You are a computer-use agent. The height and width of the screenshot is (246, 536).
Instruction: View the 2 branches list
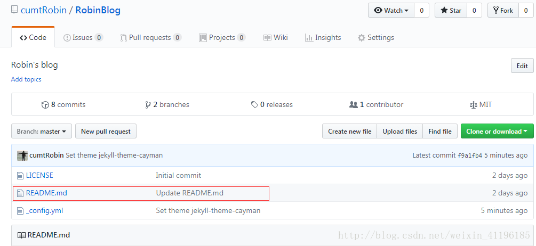[x=167, y=104]
